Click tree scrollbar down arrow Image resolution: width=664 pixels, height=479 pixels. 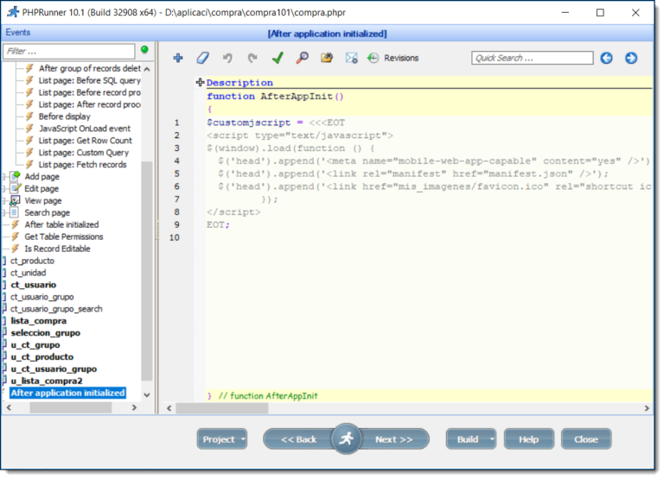click(147, 395)
